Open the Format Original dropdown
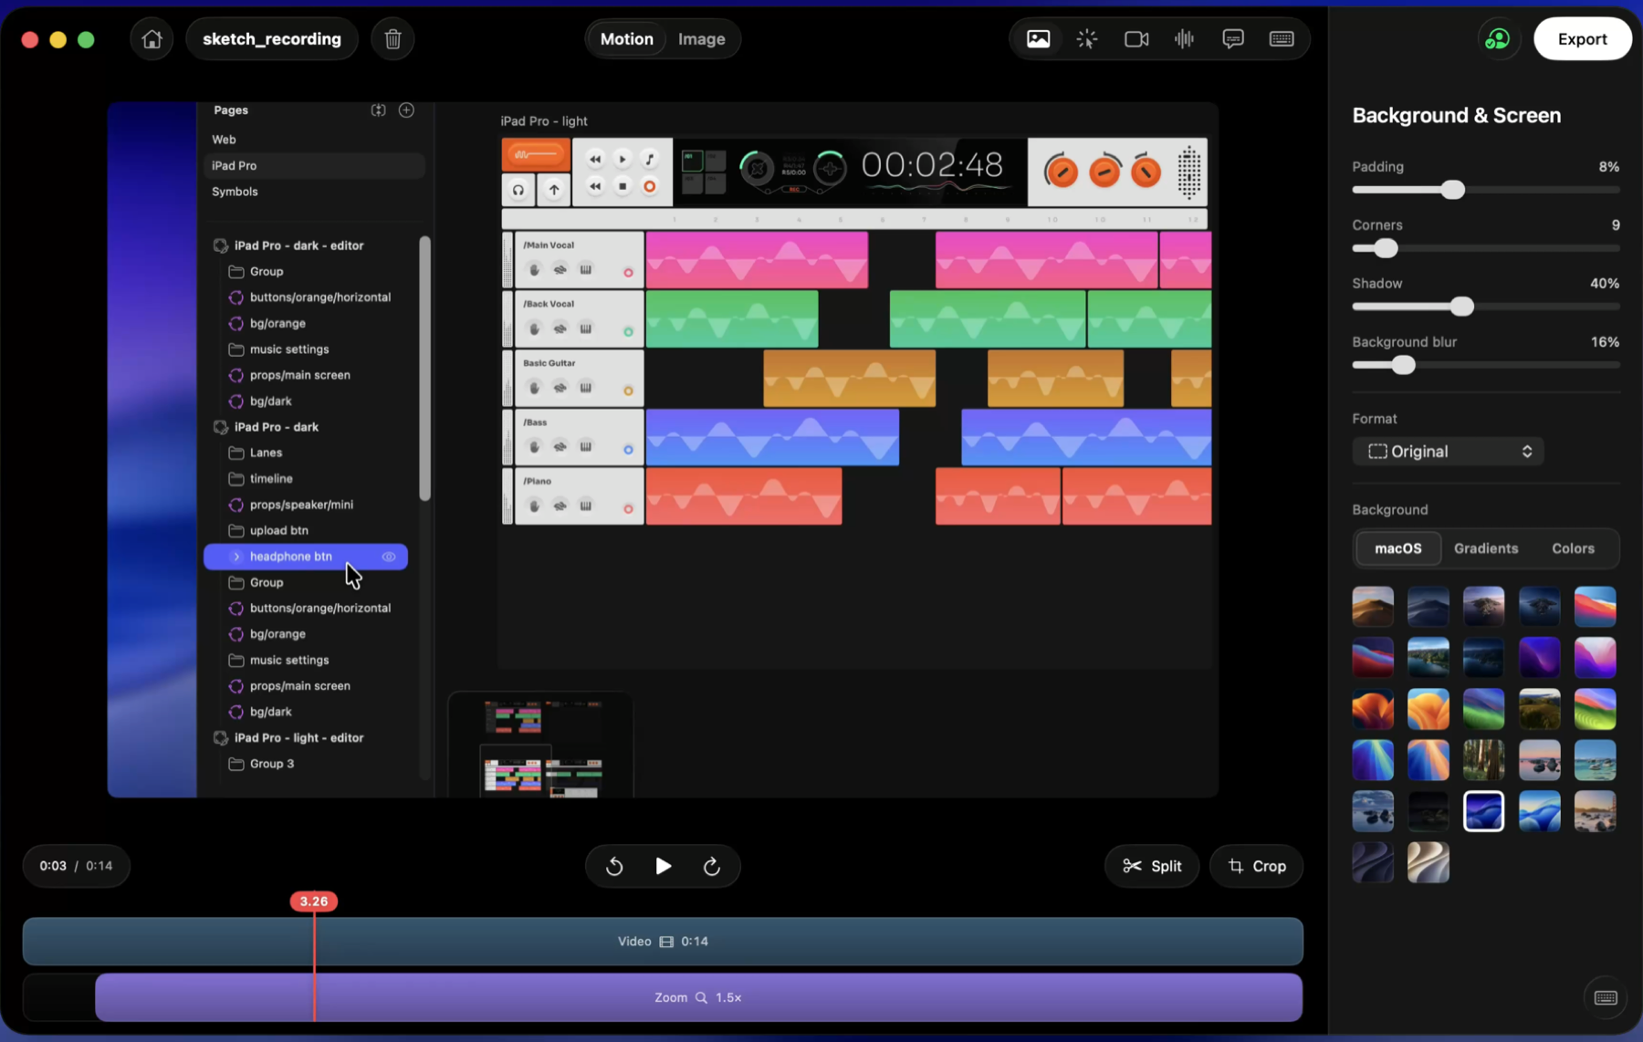Image resolution: width=1643 pixels, height=1042 pixels. click(x=1448, y=452)
